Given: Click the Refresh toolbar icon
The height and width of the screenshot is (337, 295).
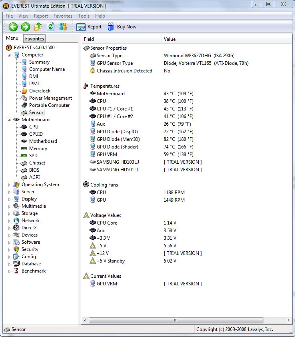Looking at the screenshot, I should click(50, 27).
